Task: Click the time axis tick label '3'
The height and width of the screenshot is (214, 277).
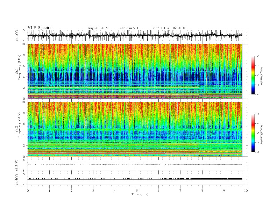Action: point(93,191)
